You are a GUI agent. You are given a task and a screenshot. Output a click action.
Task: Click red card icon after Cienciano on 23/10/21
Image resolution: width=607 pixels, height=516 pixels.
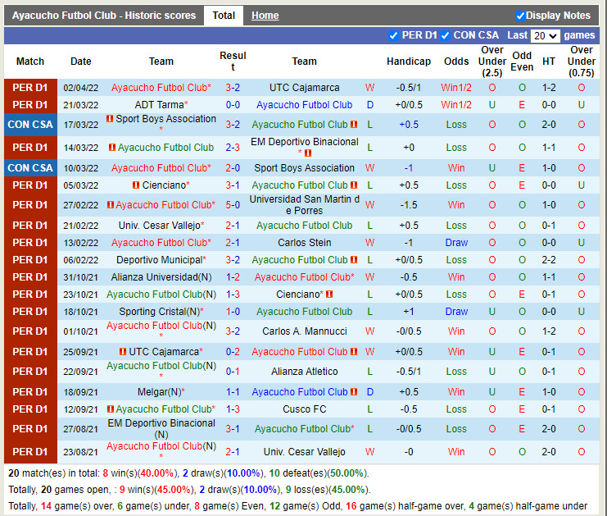pyautogui.click(x=328, y=295)
